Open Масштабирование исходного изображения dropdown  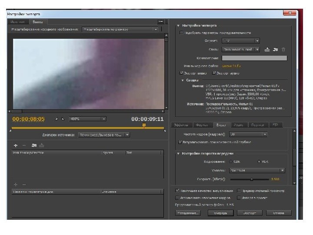120,30
